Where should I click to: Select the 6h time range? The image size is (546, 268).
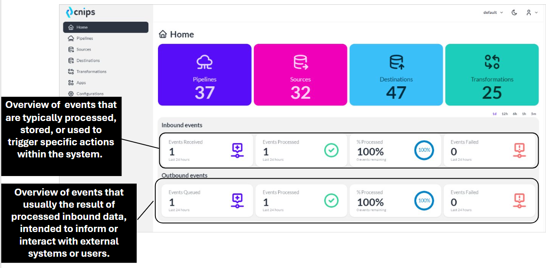tap(515, 114)
